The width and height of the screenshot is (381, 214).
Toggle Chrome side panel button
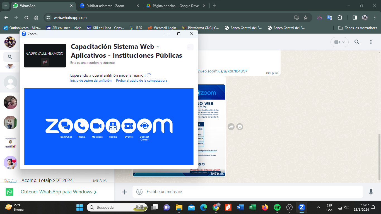[355, 18]
